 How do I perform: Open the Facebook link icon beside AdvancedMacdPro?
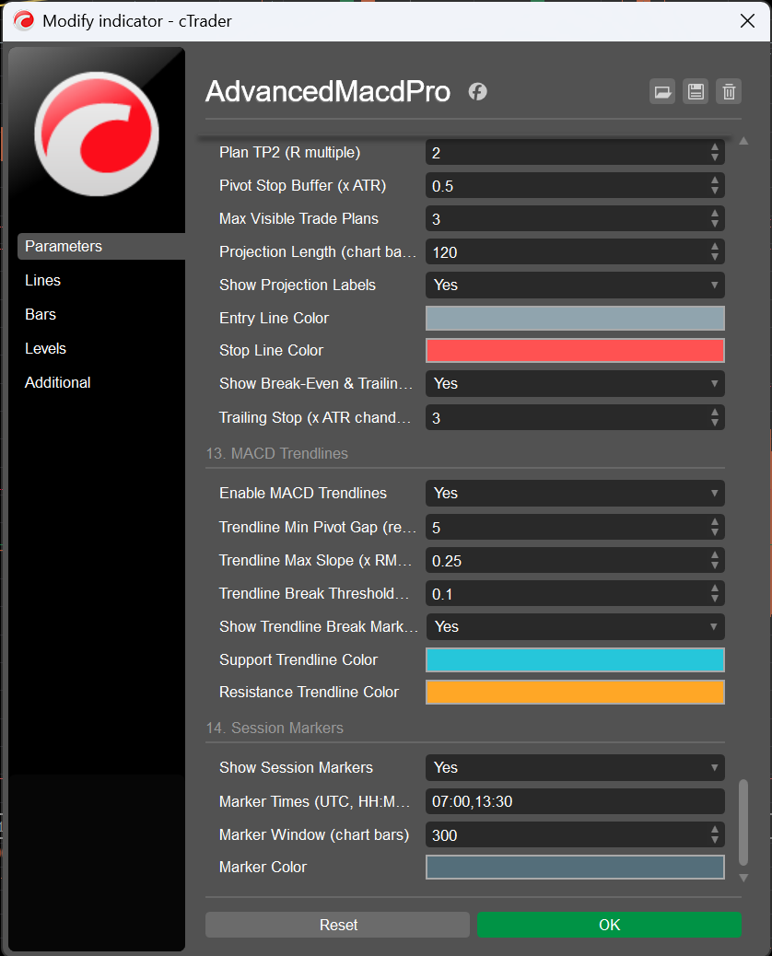pos(477,92)
